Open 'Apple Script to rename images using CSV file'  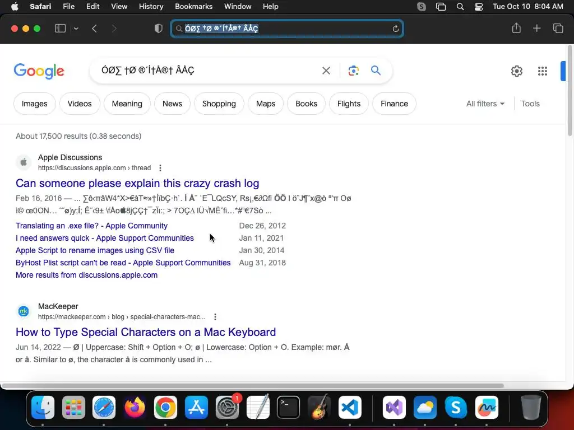pos(95,250)
